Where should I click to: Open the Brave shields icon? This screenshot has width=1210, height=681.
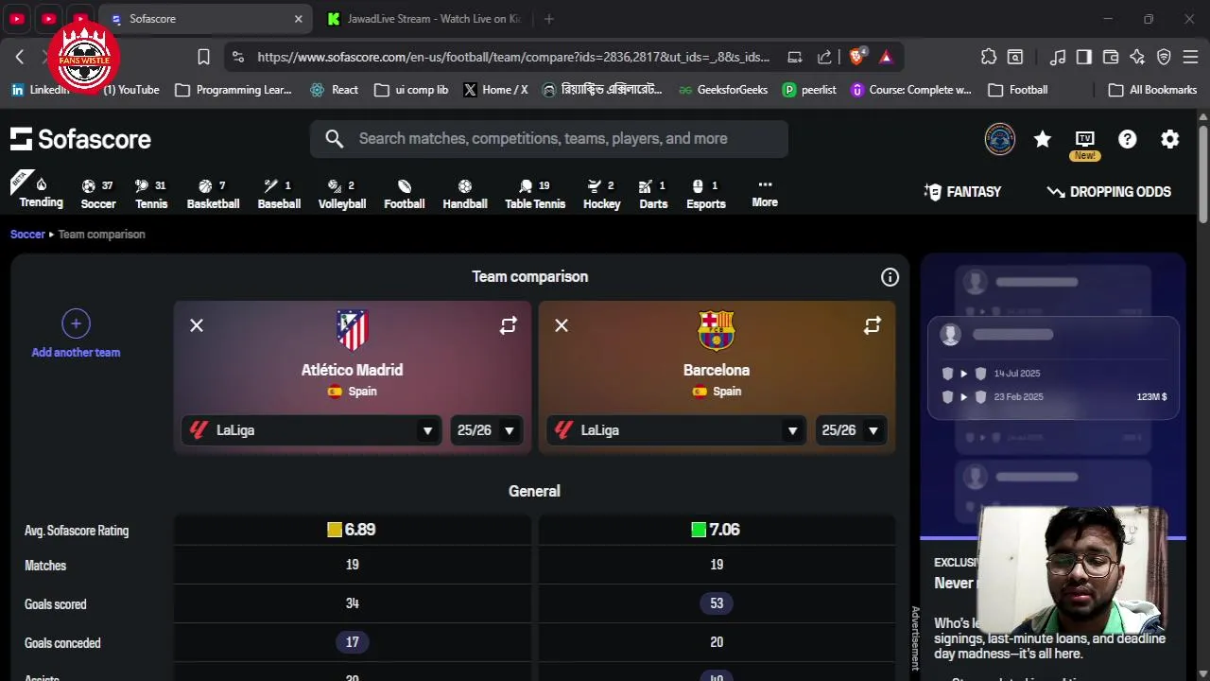[x=856, y=57]
